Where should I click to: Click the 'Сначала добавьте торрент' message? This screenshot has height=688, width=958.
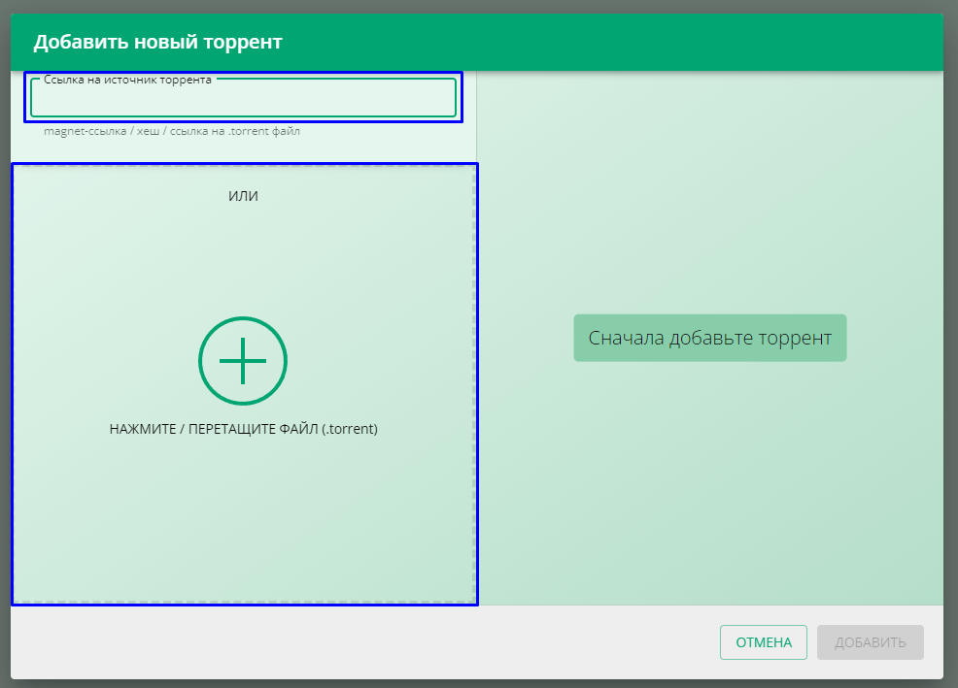[x=709, y=338]
